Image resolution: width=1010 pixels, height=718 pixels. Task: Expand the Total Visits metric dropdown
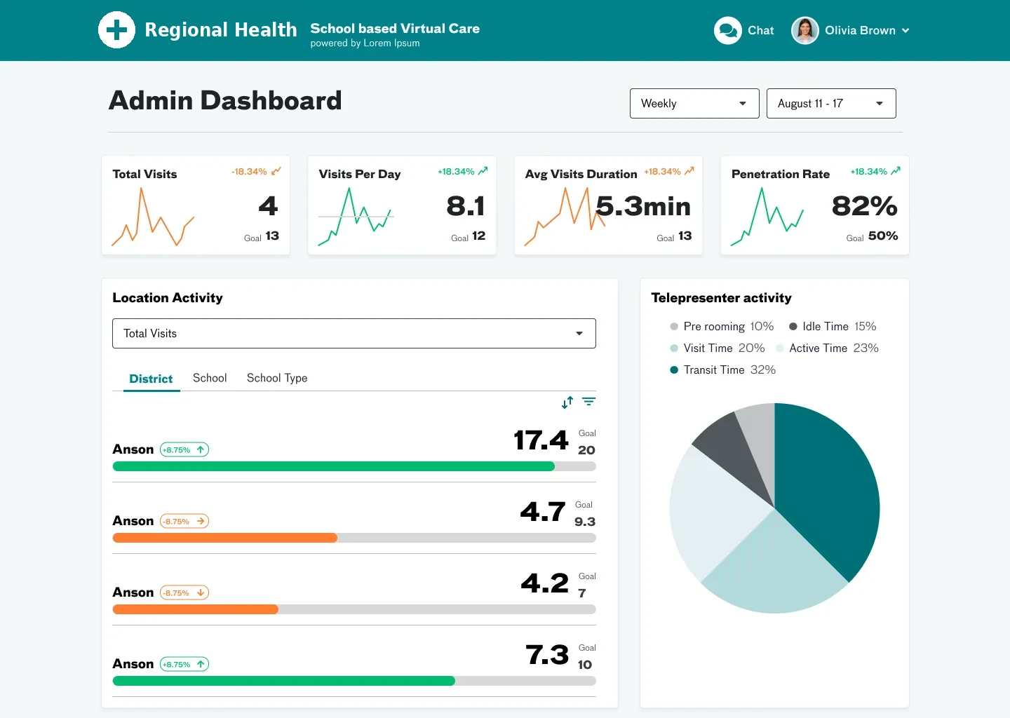[x=354, y=333]
